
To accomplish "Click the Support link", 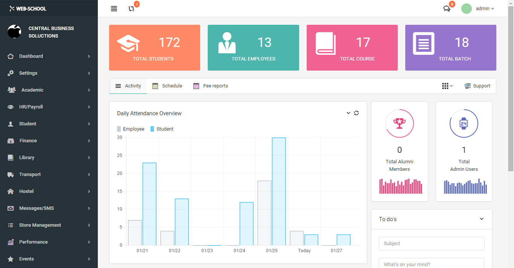I will click(x=478, y=86).
